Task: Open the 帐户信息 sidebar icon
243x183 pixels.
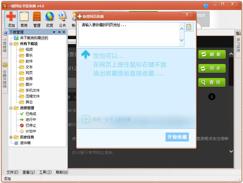Action: click(238, 33)
